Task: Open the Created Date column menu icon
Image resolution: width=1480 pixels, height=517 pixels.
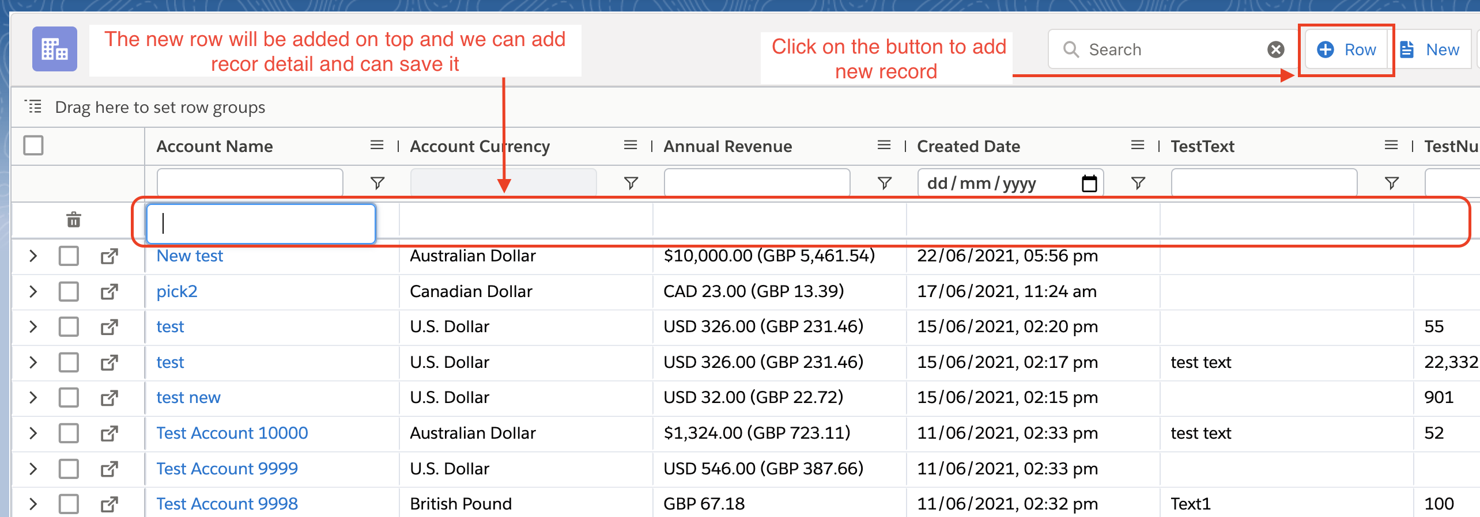Action: (x=1138, y=146)
